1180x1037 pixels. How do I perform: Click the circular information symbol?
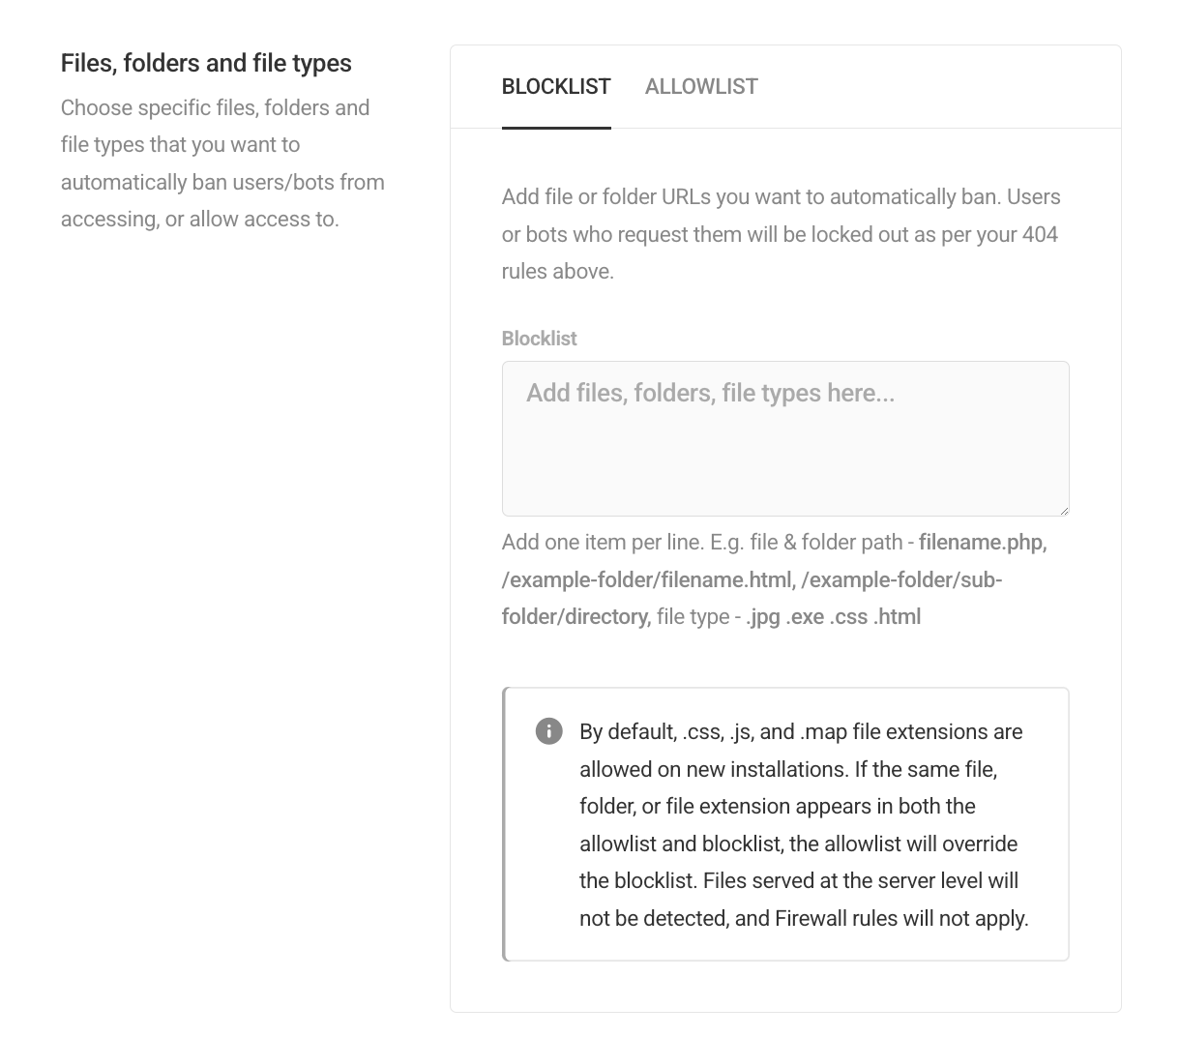[548, 731]
